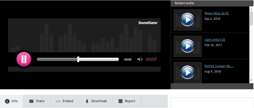Open the Light Switch 02 link
254x108 pixels.
(x=215, y=40)
